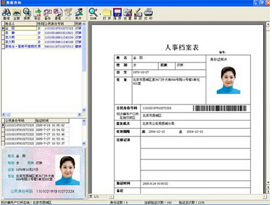The width and height of the screenshot is (272, 205).
Task: Select the second row in the person list
Action: pyautogui.click(x=42, y=33)
